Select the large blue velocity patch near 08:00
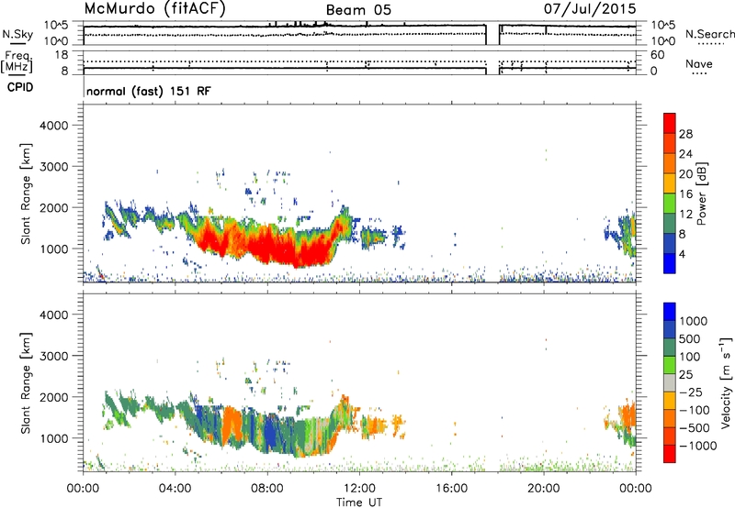This screenshot has height=508, width=735. pos(271,430)
